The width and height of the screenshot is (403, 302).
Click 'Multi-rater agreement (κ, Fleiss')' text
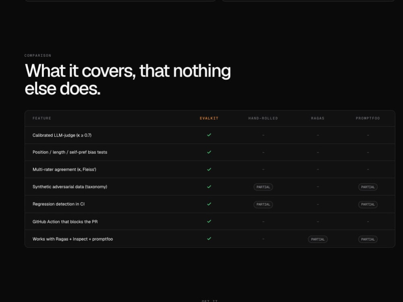tap(64, 169)
